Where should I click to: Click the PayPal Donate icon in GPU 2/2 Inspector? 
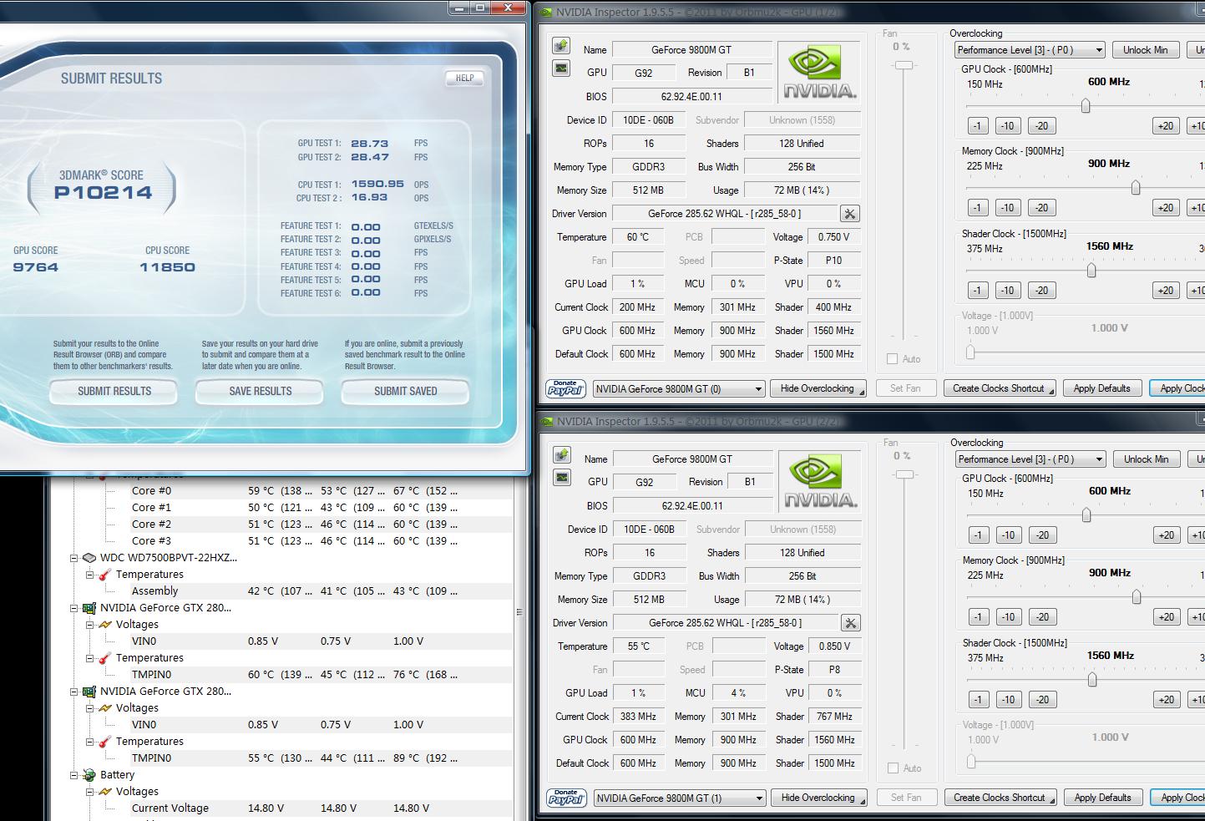coord(566,798)
